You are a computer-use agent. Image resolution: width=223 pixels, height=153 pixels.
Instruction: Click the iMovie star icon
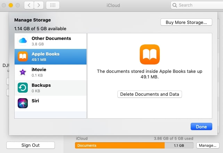[23, 72]
